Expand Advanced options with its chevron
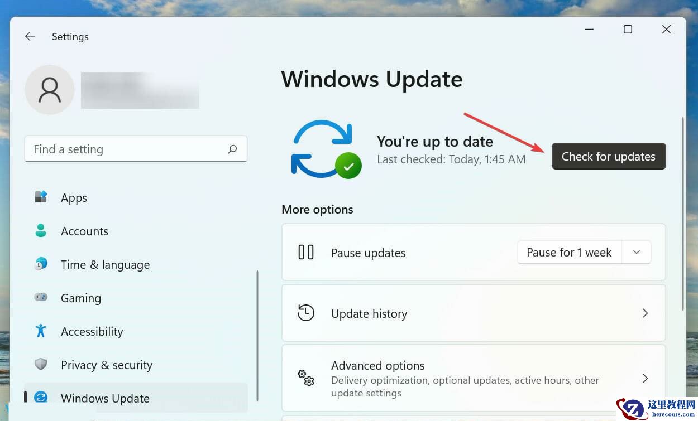Image resolution: width=698 pixels, height=421 pixels. click(x=646, y=378)
